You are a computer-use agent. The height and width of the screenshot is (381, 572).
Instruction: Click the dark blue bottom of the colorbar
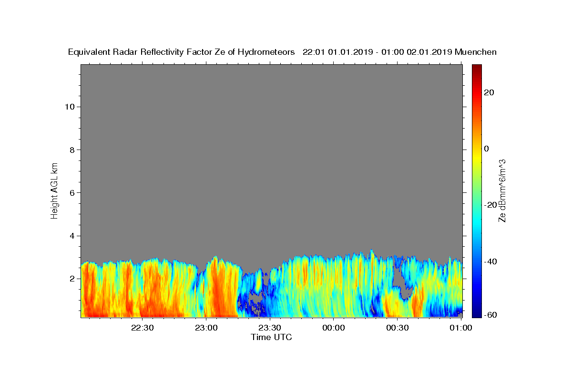(476, 312)
